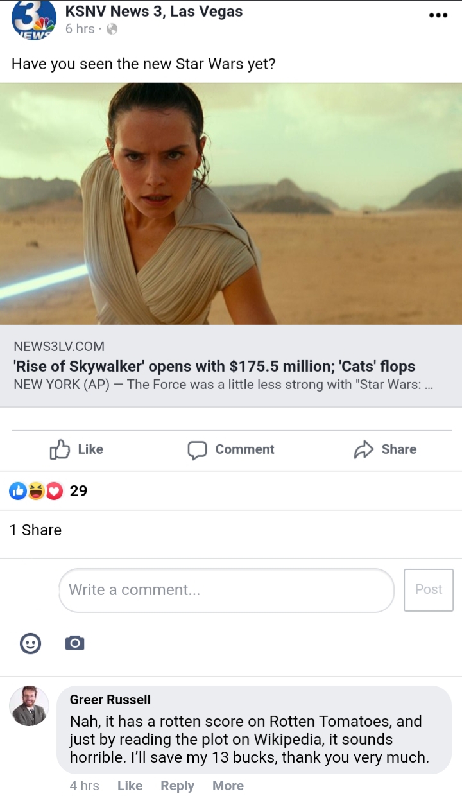Screen dimensions: 462x796
Task: Tap the KSNV News 3 logo avatar
Action: [33, 19]
